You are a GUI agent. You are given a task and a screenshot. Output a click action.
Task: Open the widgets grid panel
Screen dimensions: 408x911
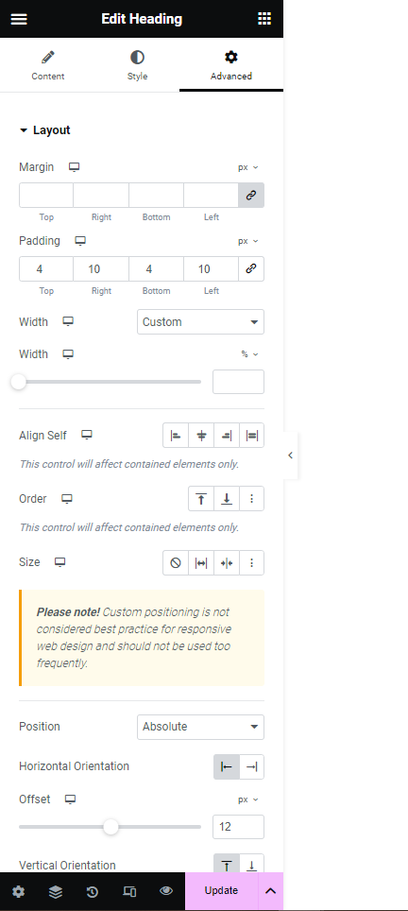point(264,19)
